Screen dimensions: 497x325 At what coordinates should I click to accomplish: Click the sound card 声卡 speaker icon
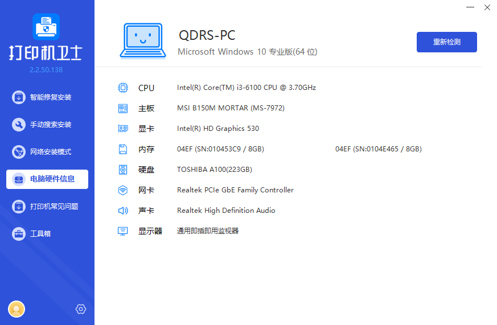(x=123, y=211)
